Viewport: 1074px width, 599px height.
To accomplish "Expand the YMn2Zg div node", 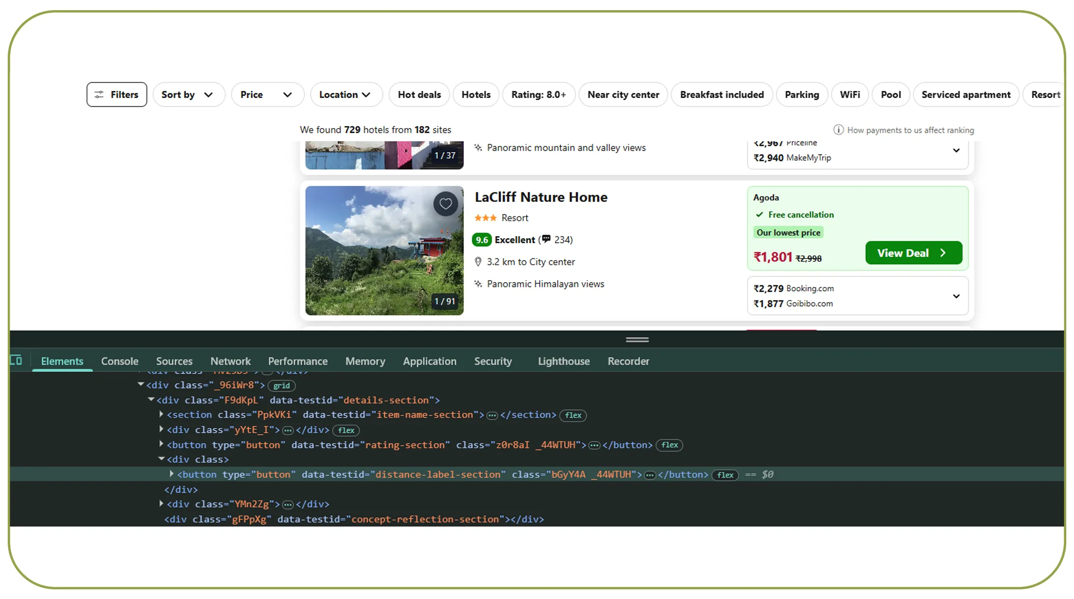I will pyautogui.click(x=161, y=503).
